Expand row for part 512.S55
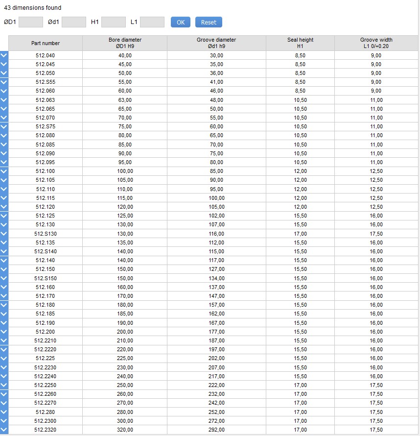 [4, 82]
